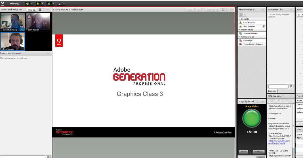This screenshot has height=158, width=303.
Task: Click microphone icon beside Greg Hodgson
Action: pos(264,26)
